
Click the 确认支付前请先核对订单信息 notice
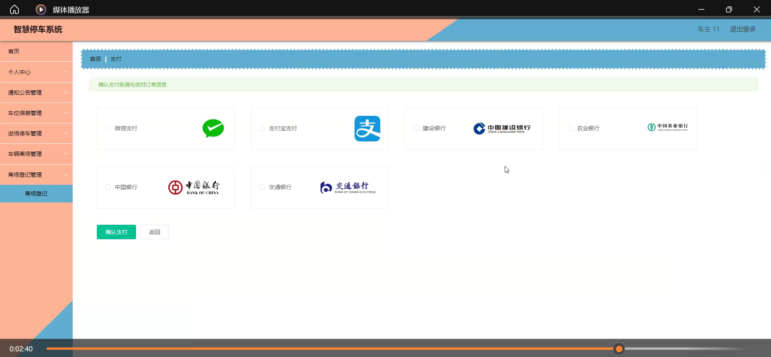pos(133,85)
